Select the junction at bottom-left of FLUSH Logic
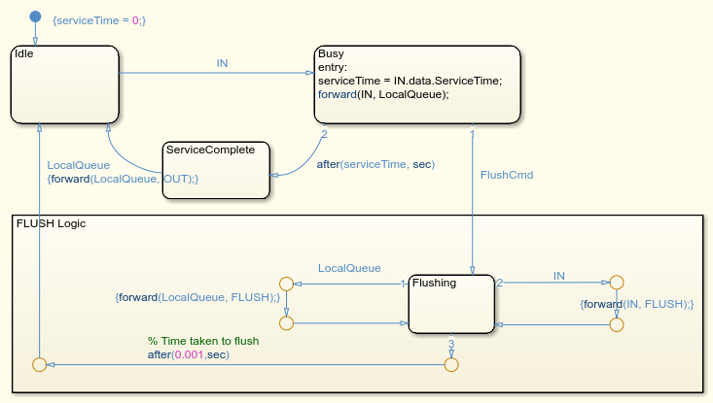Screen dimensions: 713x403 point(40,364)
